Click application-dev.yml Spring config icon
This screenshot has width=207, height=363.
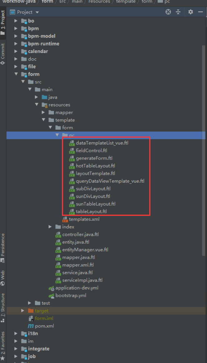pyautogui.click(x=51, y=288)
